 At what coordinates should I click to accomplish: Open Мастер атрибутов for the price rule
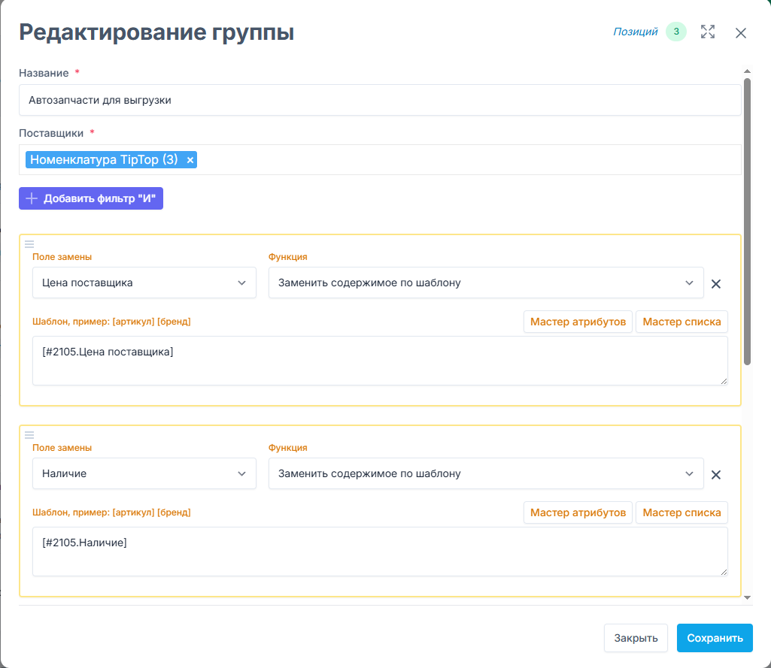(578, 322)
